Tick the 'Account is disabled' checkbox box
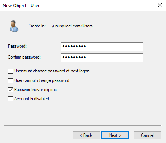Viewport: 166px width, 143px height. [10, 99]
